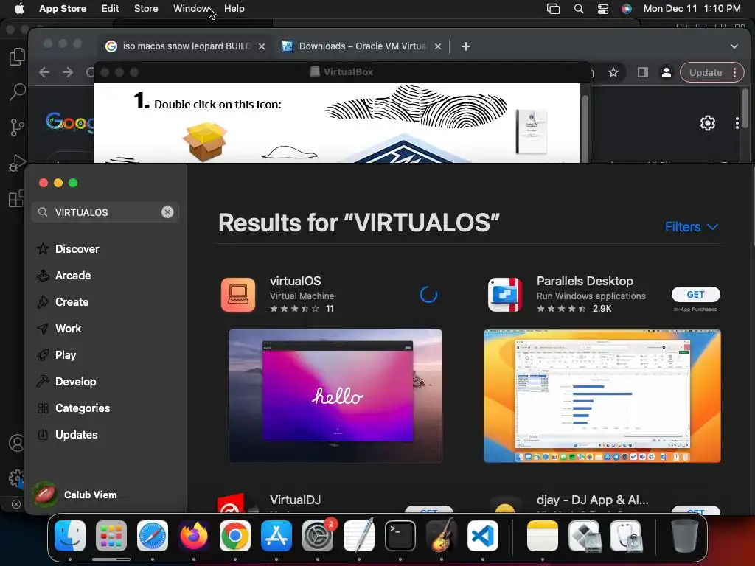Bookmark this page with the star

613,72
